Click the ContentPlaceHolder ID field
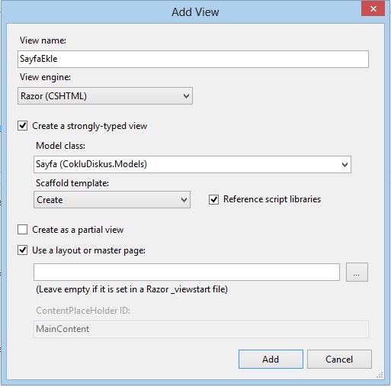 pyautogui.click(x=201, y=329)
